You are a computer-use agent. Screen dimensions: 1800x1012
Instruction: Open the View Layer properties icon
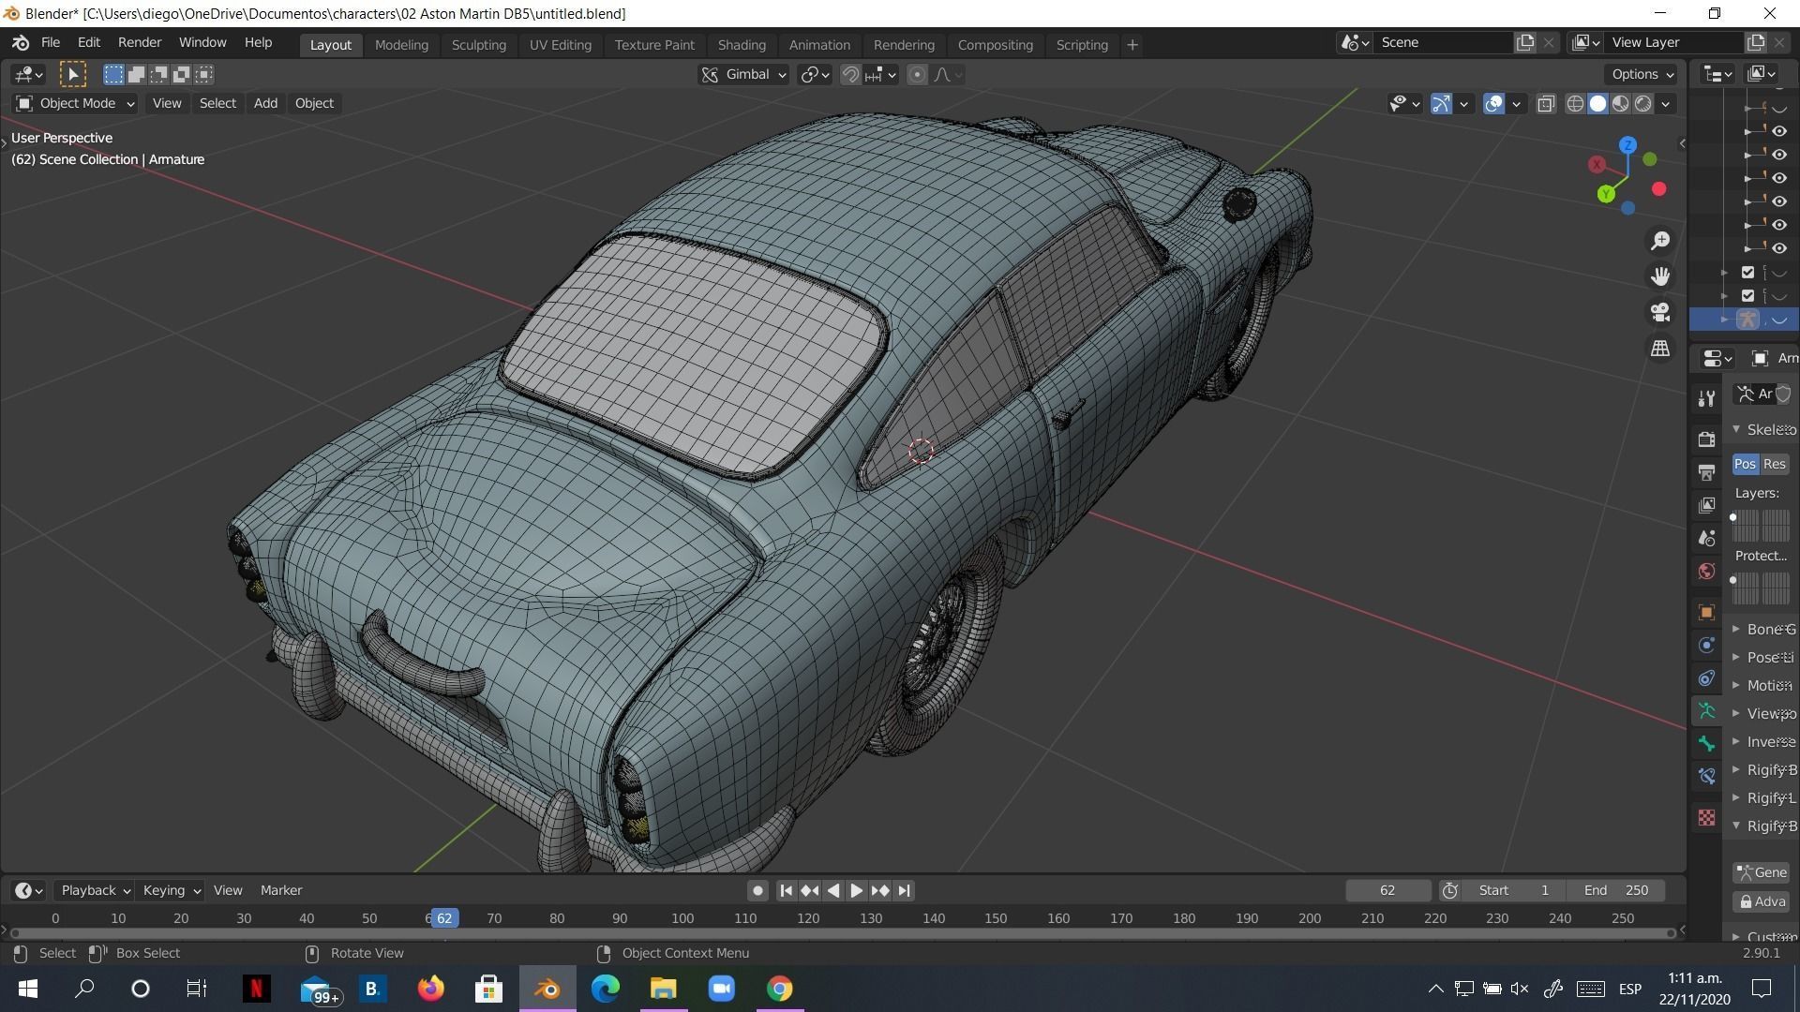[x=1706, y=505]
